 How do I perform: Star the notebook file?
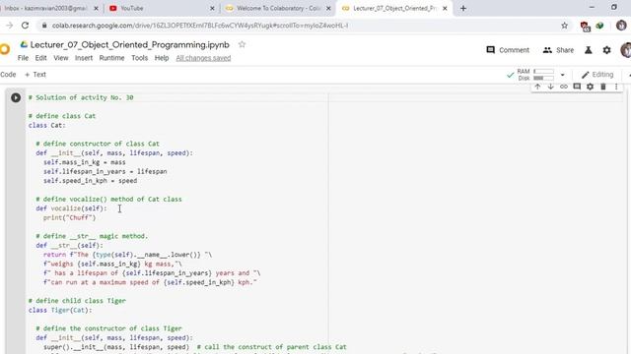(x=242, y=44)
